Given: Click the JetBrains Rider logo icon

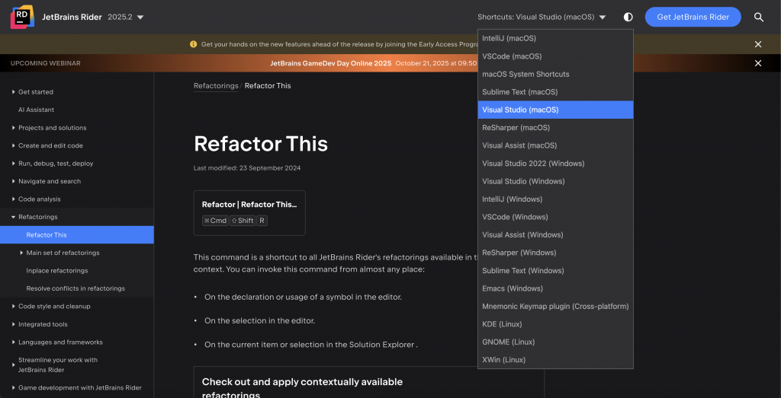Looking at the screenshot, I should click(x=22, y=18).
